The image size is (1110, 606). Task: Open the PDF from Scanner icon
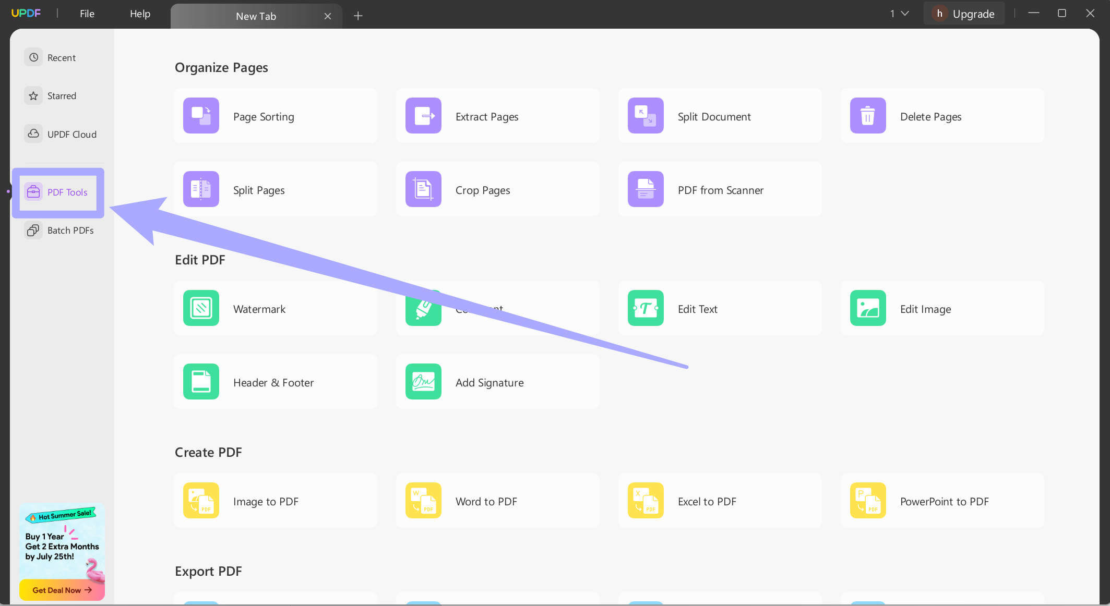(x=646, y=189)
